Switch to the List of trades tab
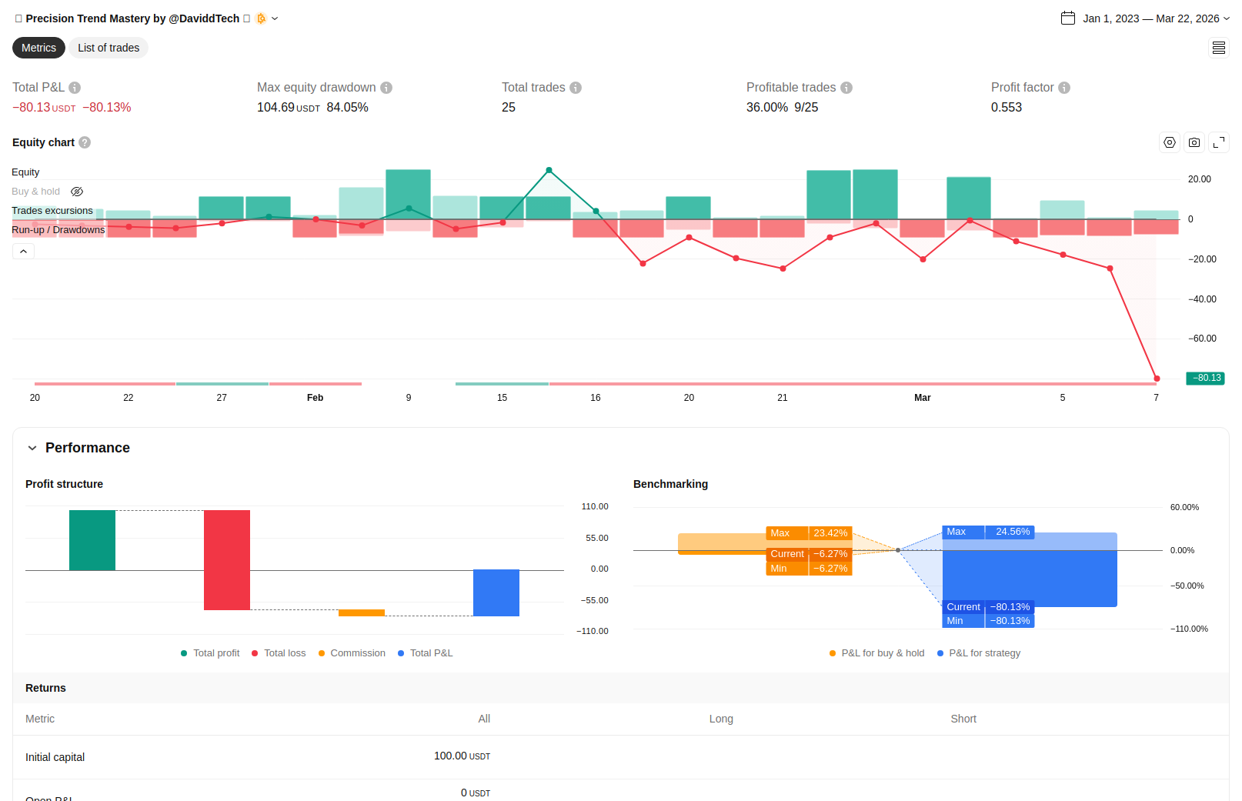The width and height of the screenshot is (1242, 801). click(109, 48)
